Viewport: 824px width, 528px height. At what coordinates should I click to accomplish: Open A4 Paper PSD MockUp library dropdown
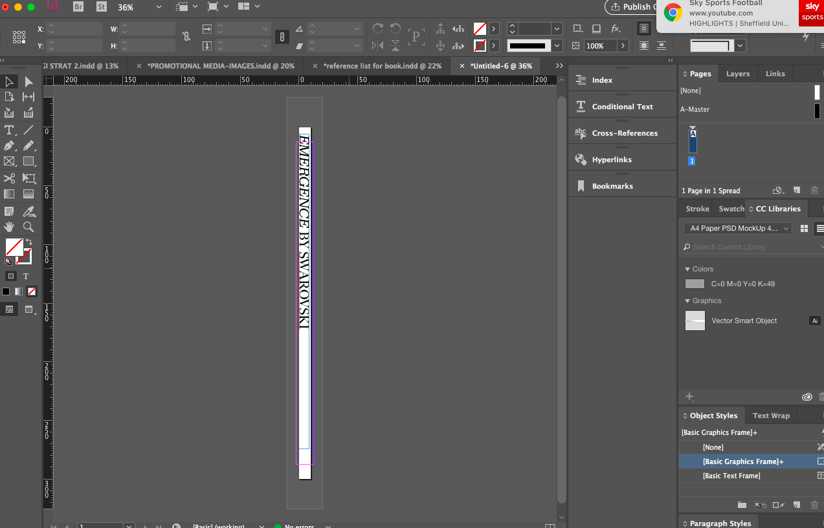click(x=738, y=228)
